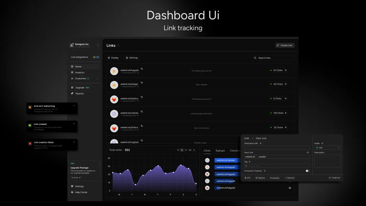Screen dimensions: 366x206
Task: Dismiss the Link creation failed notification
Action: pos(74,142)
